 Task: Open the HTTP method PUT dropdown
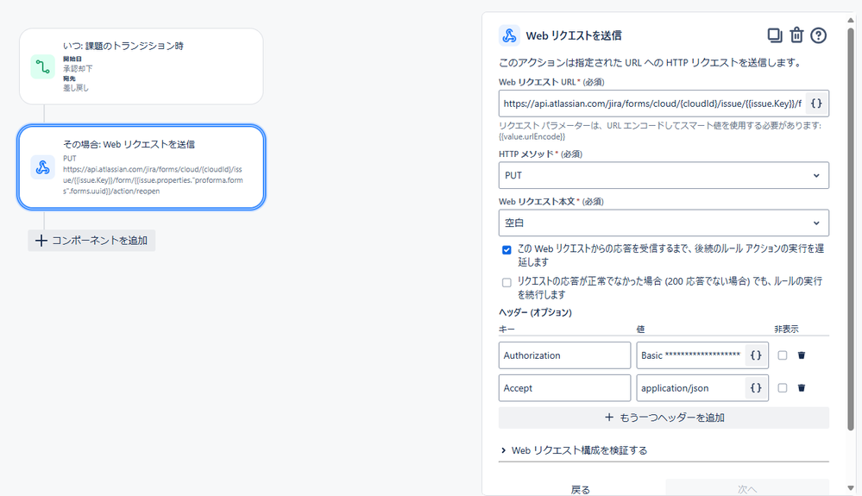point(664,175)
